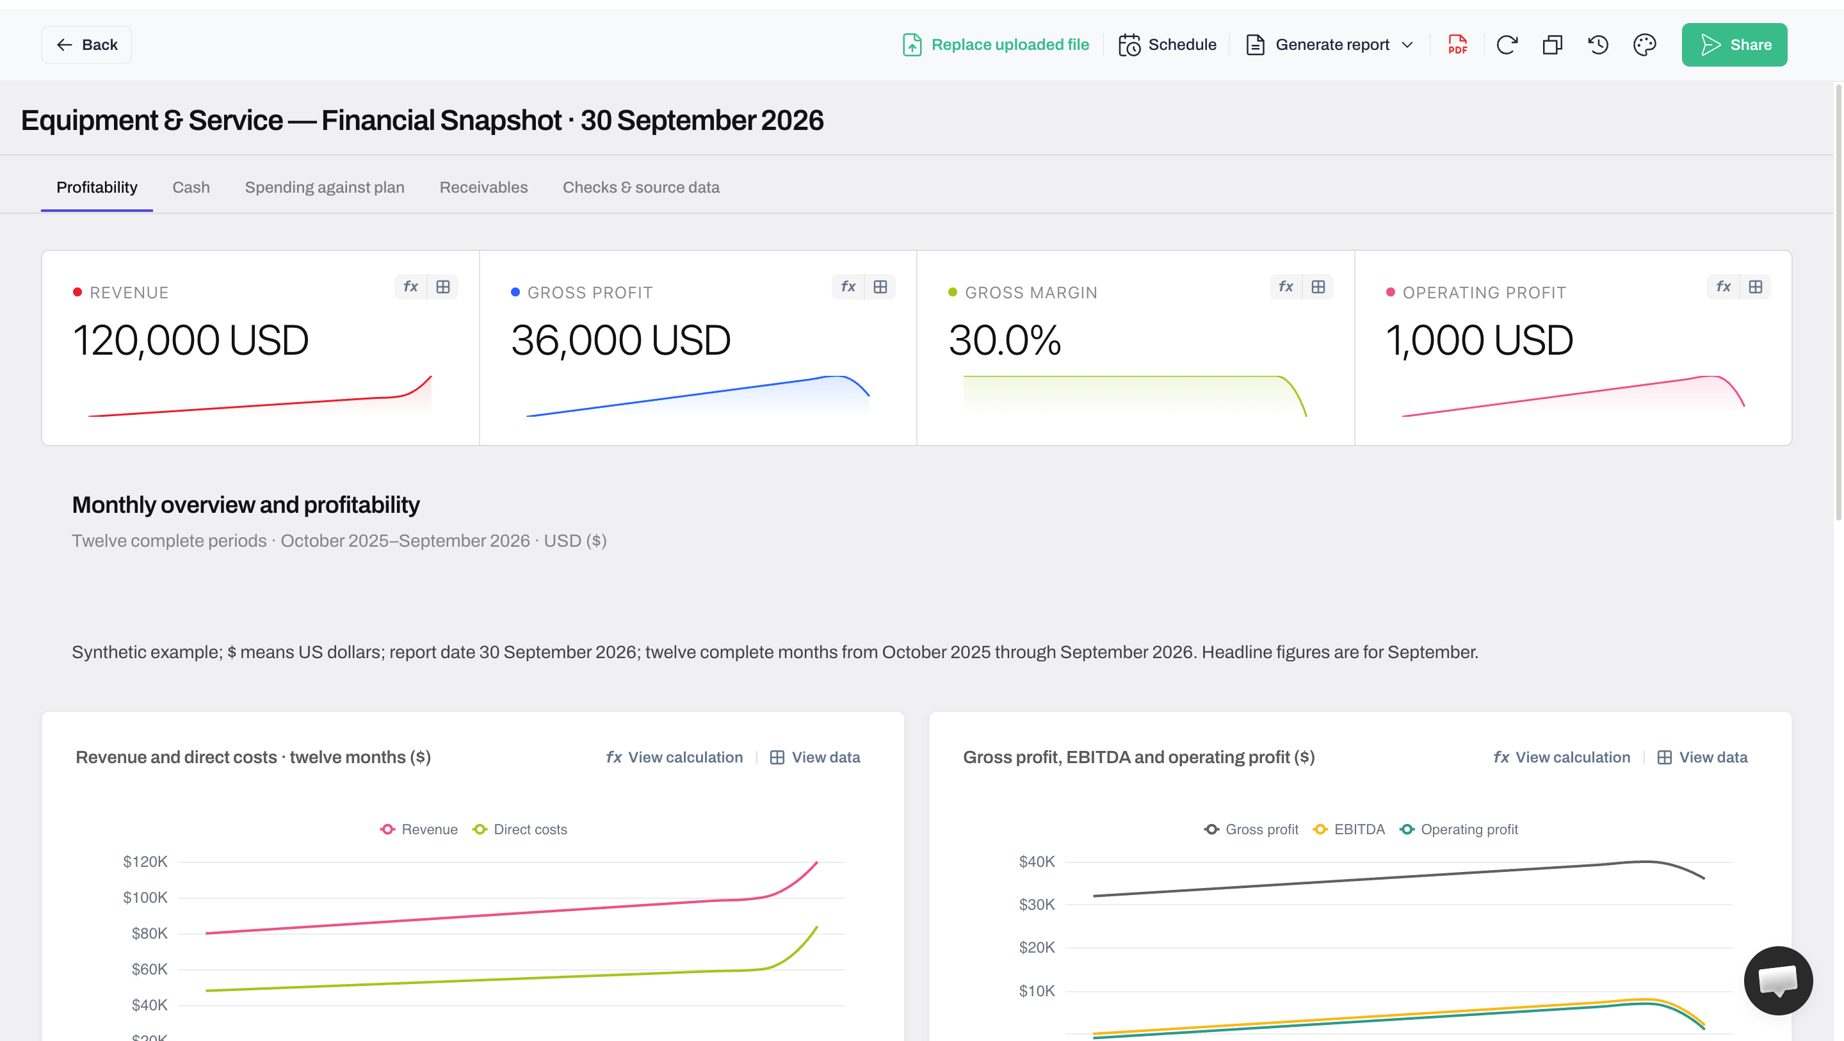View data table for Revenue card
The width and height of the screenshot is (1844, 1041).
click(x=442, y=286)
